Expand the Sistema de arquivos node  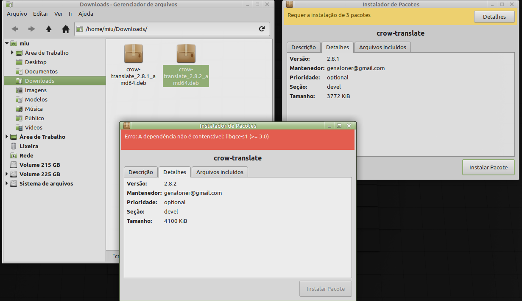(7, 183)
